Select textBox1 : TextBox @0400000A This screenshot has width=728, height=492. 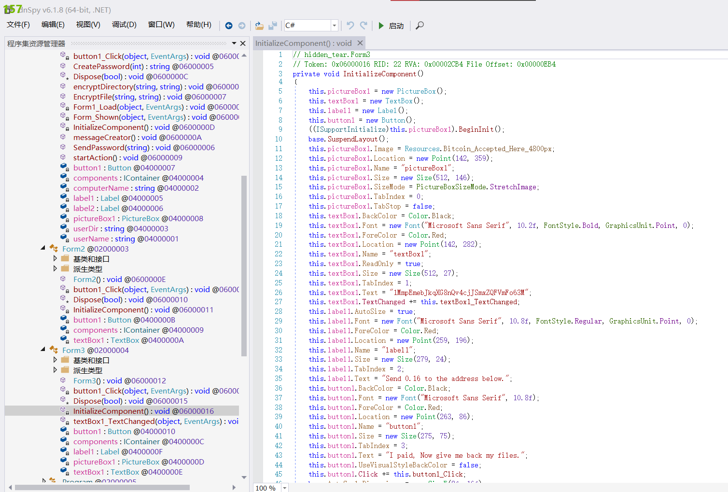(128, 340)
